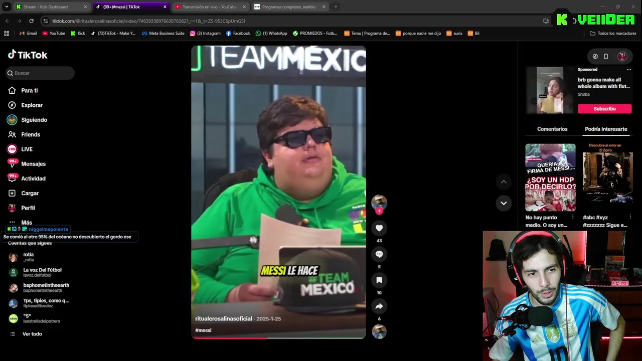This screenshot has width=642, height=361.
Task: Like the video with heart icon
Action: [x=379, y=228]
